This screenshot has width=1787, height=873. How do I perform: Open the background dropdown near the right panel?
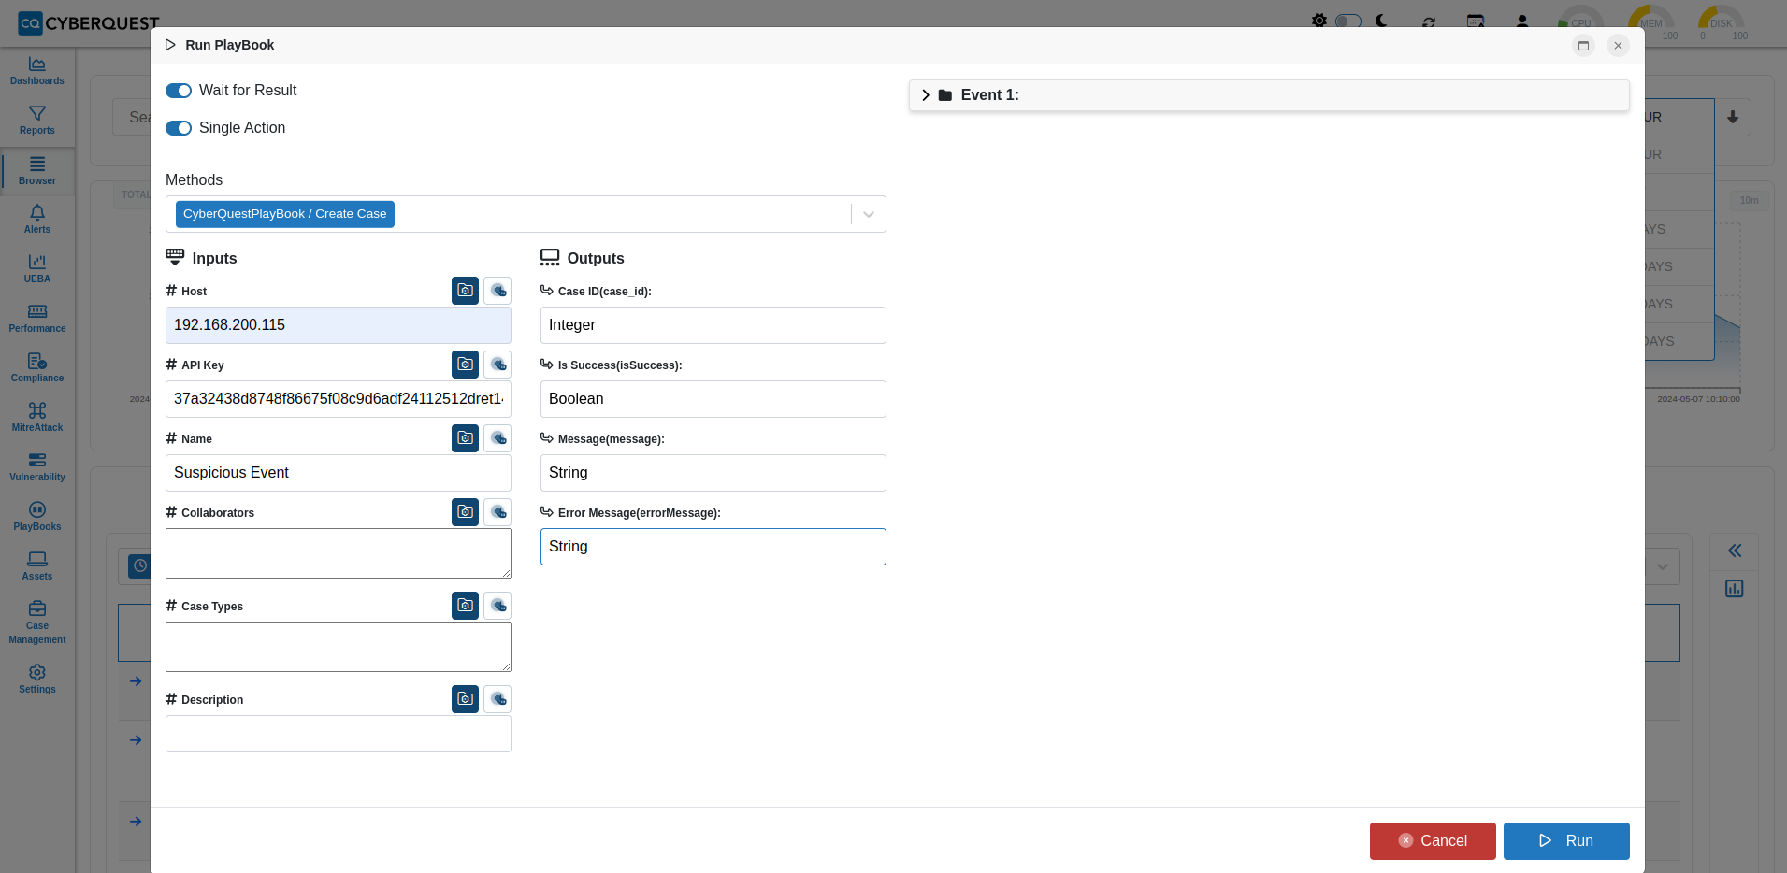(1662, 566)
